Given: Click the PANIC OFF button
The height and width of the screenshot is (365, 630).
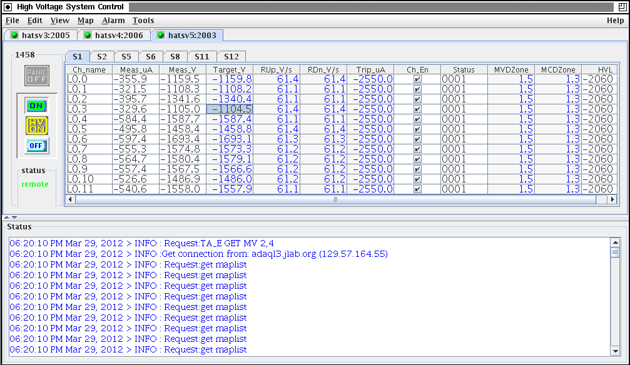Looking at the screenshot, I should tap(37, 76).
